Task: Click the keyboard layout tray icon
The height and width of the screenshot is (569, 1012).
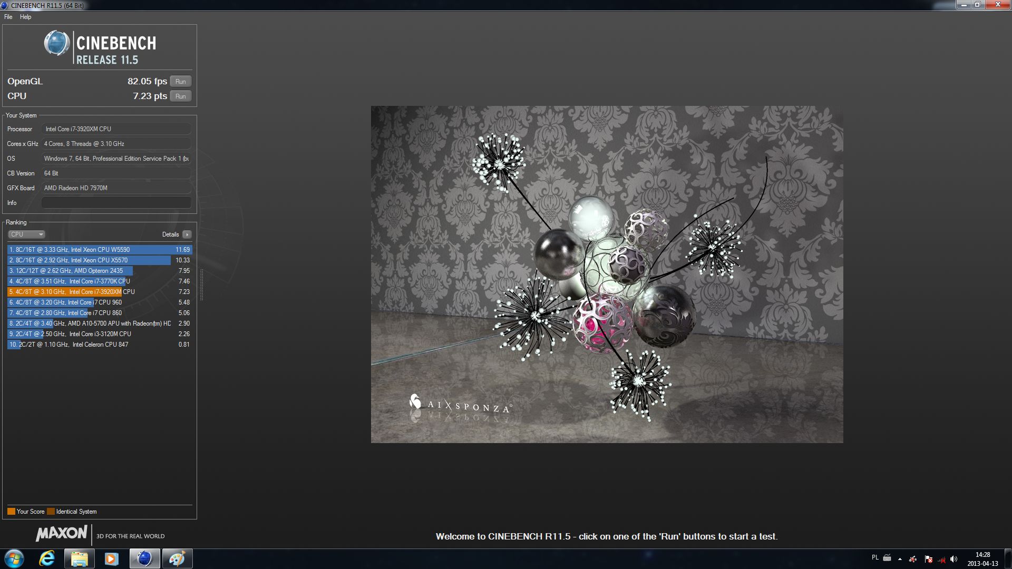Action: (887, 558)
